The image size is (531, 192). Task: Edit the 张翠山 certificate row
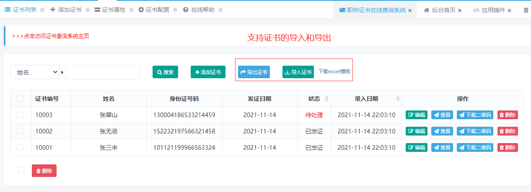coord(417,115)
